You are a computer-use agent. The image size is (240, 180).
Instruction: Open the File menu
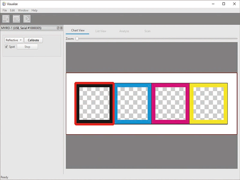click(x=4, y=10)
